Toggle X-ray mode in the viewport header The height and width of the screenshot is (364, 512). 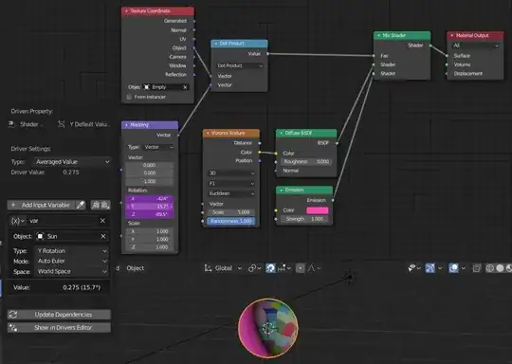pos(477,268)
